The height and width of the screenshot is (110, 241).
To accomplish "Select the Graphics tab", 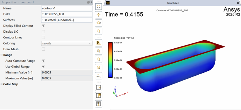I will (173, 3).
